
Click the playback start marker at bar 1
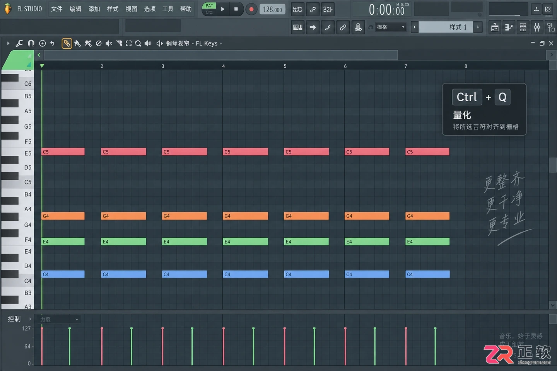[x=42, y=66]
